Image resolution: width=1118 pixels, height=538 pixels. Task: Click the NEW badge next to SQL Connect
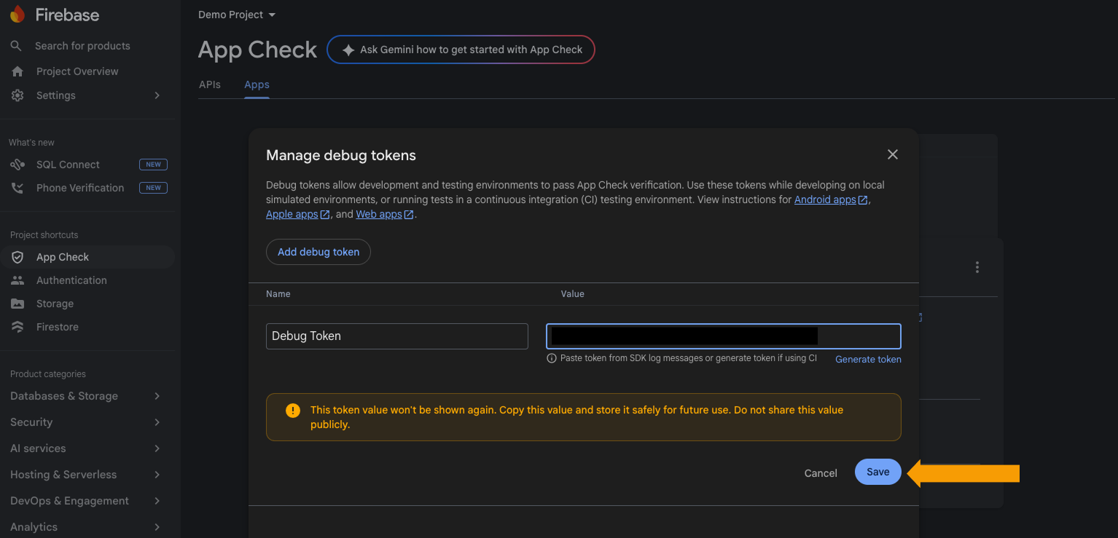point(153,165)
